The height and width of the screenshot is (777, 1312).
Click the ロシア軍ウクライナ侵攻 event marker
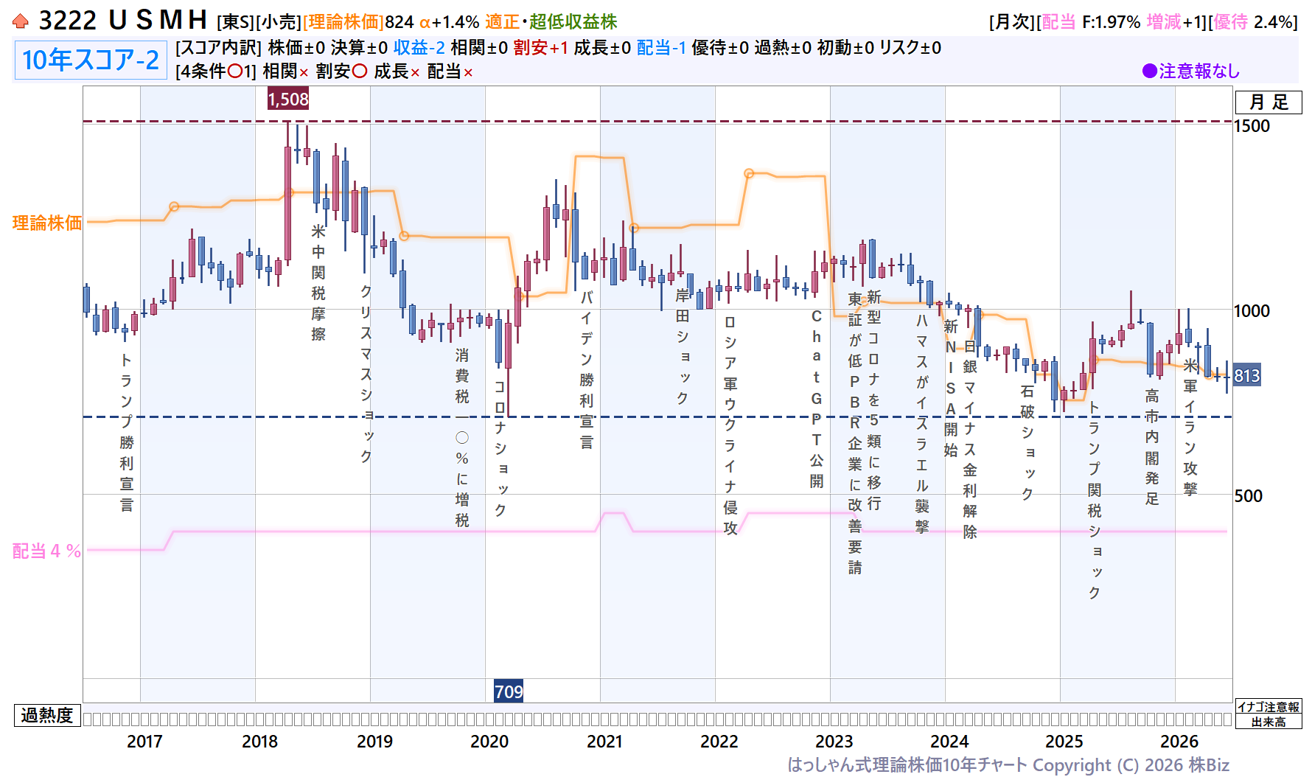(730, 425)
